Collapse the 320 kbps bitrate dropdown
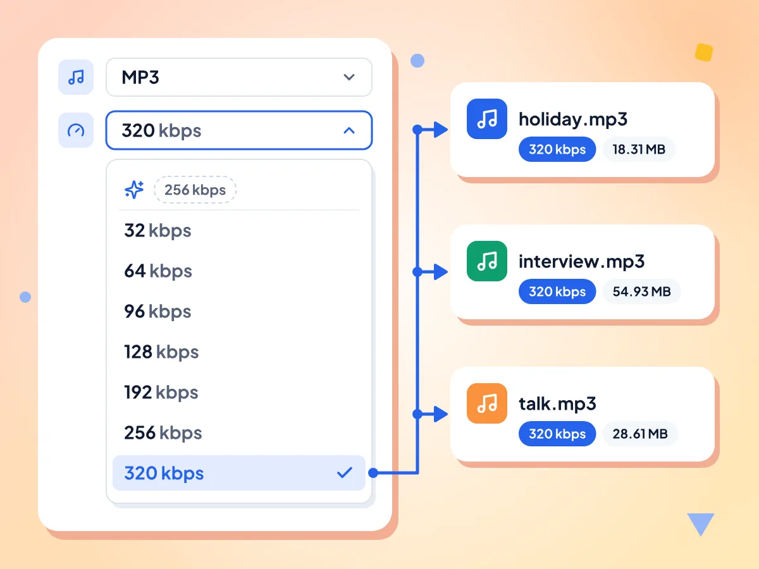 click(x=239, y=130)
